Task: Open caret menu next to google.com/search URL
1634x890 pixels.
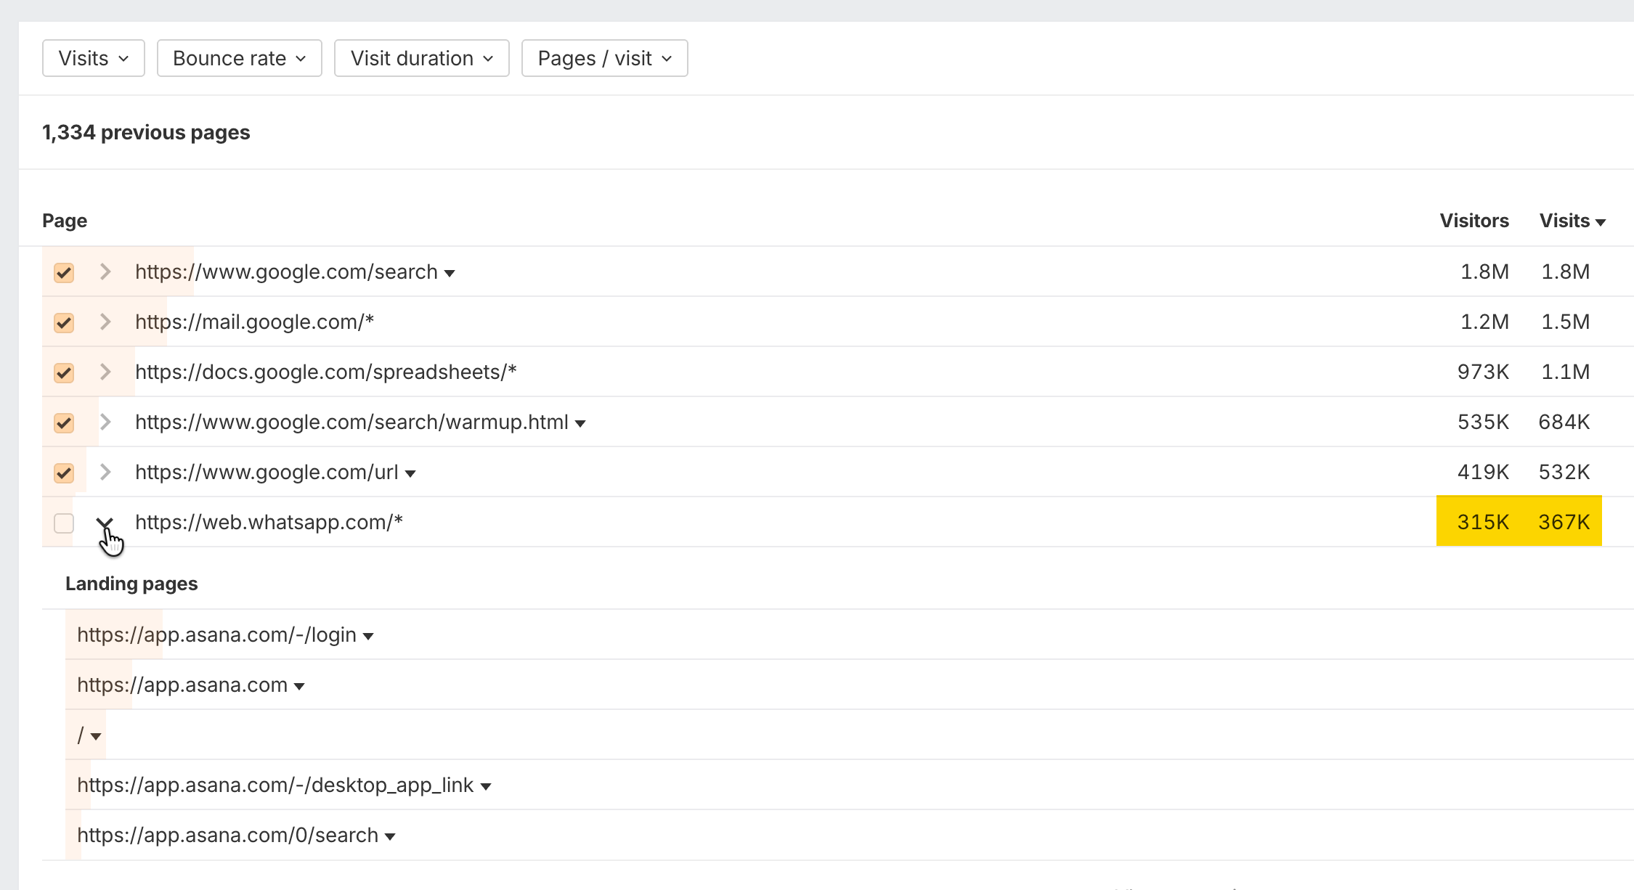Action: click(x=450, y=274)
